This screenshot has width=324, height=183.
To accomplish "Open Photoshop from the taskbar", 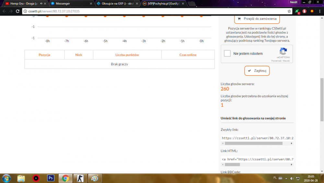I will pos(51,178).
